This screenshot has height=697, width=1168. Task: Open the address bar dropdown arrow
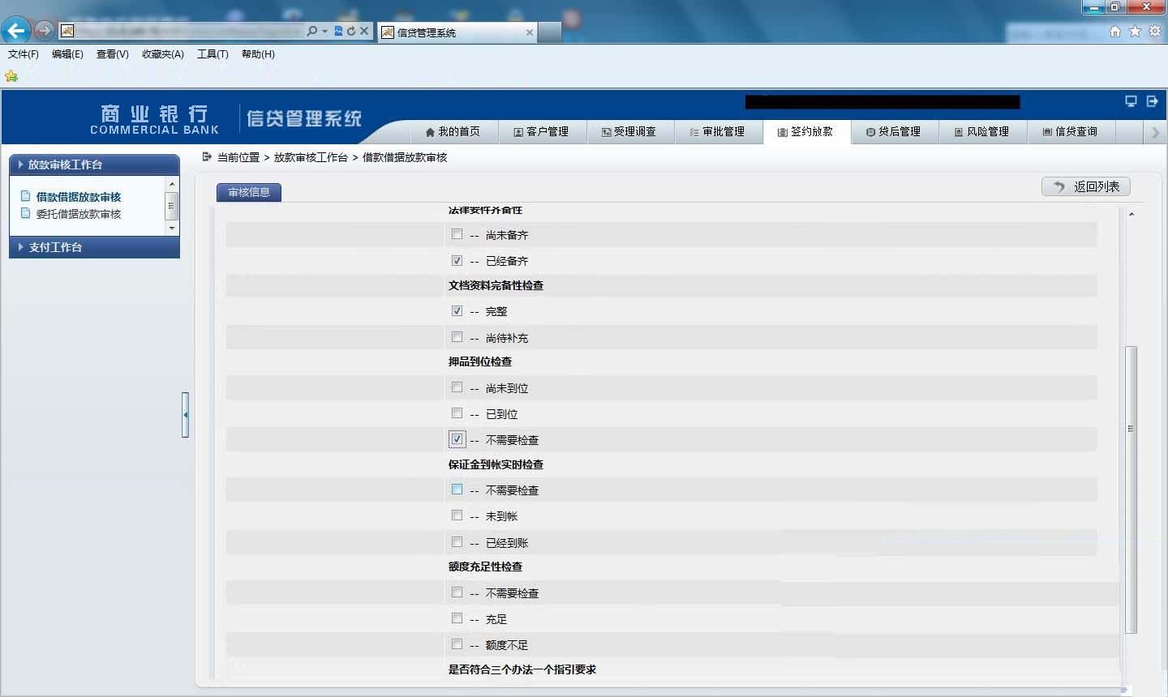tap(325, 31)
